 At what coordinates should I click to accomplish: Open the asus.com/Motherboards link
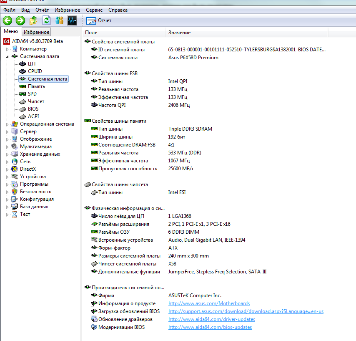[209, 303]
